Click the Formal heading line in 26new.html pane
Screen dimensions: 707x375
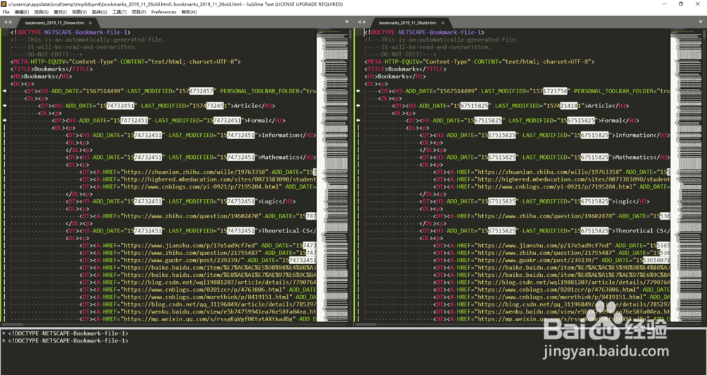[x=169, y=120]
